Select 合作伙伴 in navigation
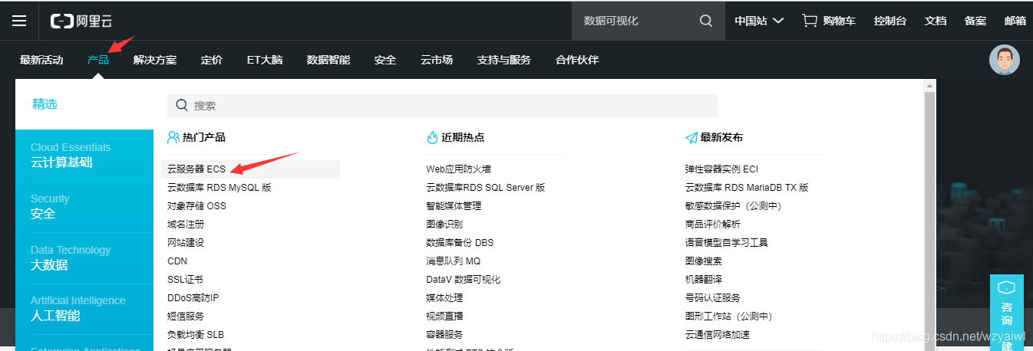 [577, 60]
